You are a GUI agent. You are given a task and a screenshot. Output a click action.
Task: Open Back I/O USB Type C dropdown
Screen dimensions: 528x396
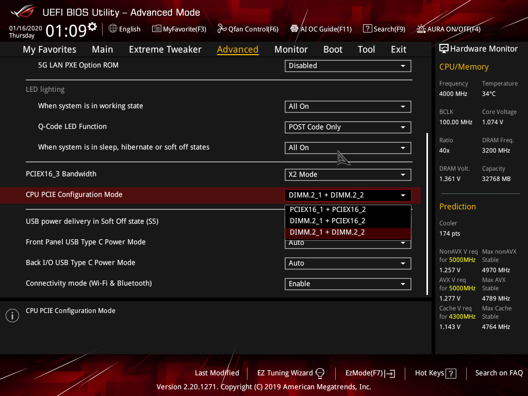(x=348, y=263)
